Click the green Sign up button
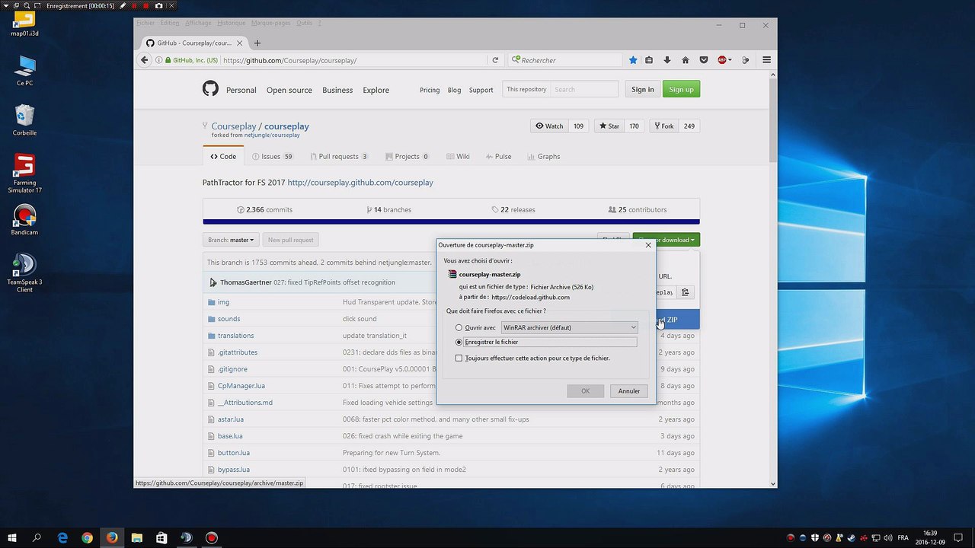Screen dimensions: 975x548 tap(681, 89)
